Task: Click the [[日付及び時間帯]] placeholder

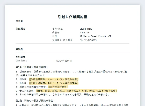Action: click(x=58, y=87)
